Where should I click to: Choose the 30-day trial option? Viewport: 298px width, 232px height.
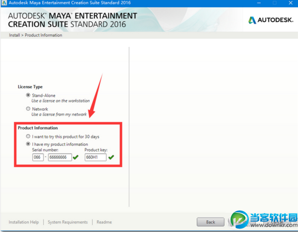coord(28,136)
